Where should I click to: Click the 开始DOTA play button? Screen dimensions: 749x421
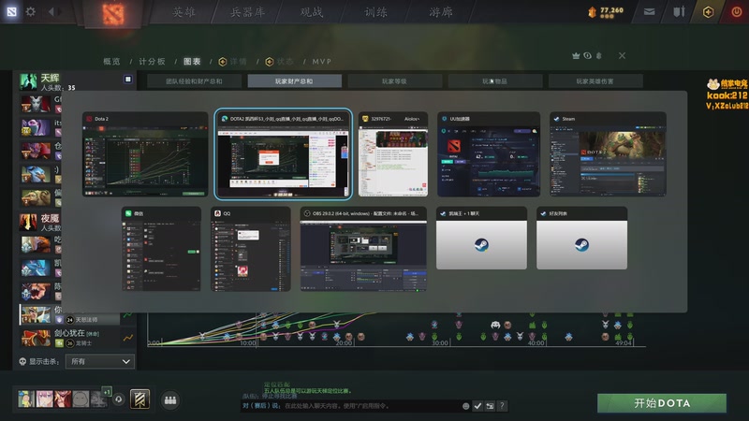coord(662,403)
